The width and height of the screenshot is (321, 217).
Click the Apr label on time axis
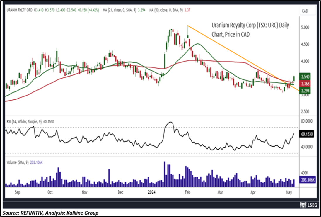click(253, 193)
